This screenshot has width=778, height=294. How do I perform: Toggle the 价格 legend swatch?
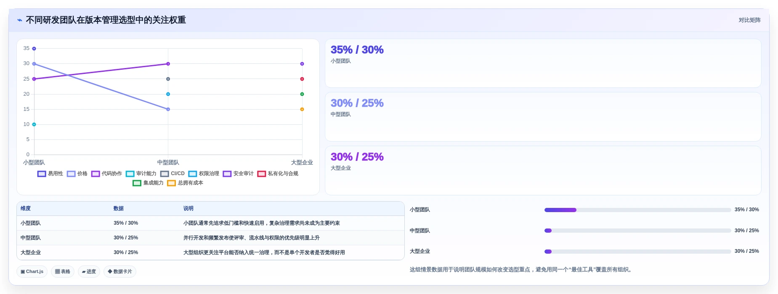[71, 174]
